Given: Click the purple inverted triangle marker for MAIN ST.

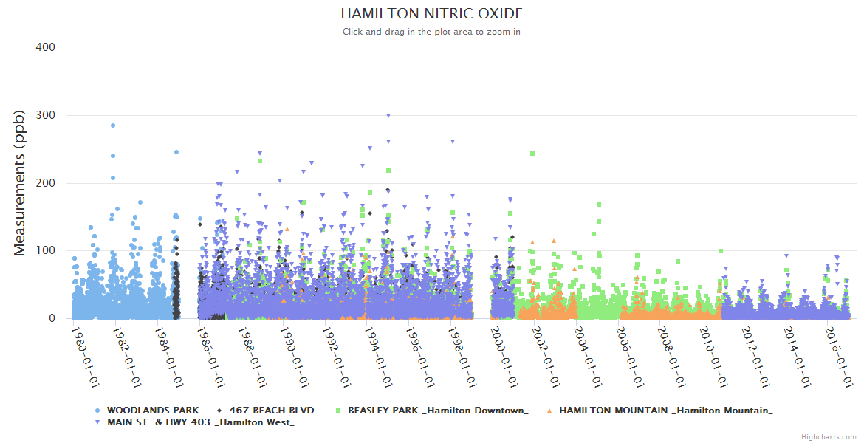Looking at the screenshot, I should tap(97, 422).
